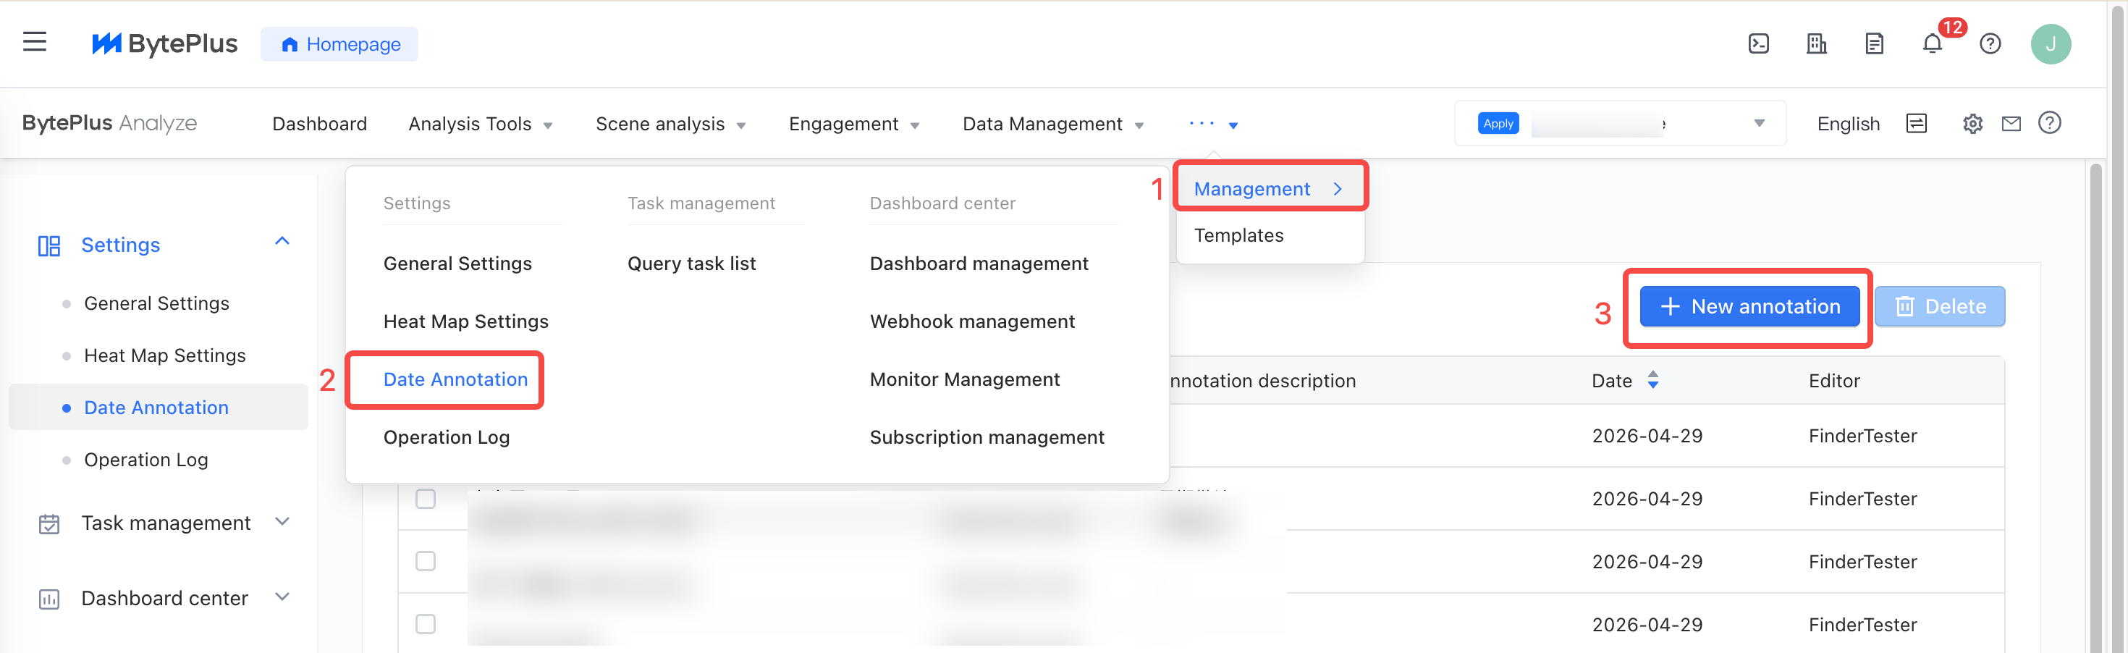Open the cloud shell terminal icon
The height and width of the screenshot is (653, 2128).
click(1759, 44)
